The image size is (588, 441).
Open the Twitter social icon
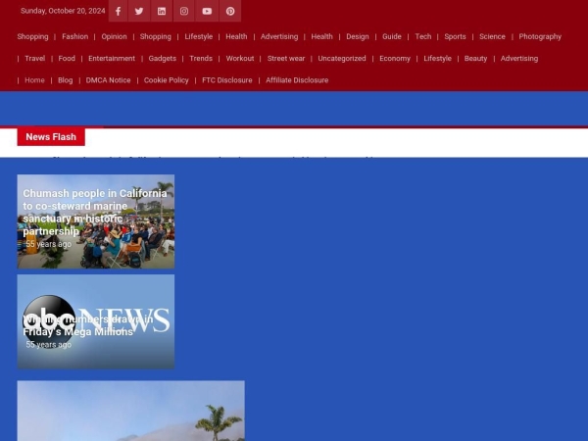point(139,11)
